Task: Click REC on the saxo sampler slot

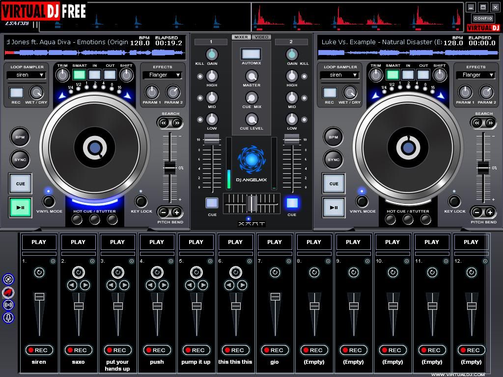Action: click(x=78, y=350)
